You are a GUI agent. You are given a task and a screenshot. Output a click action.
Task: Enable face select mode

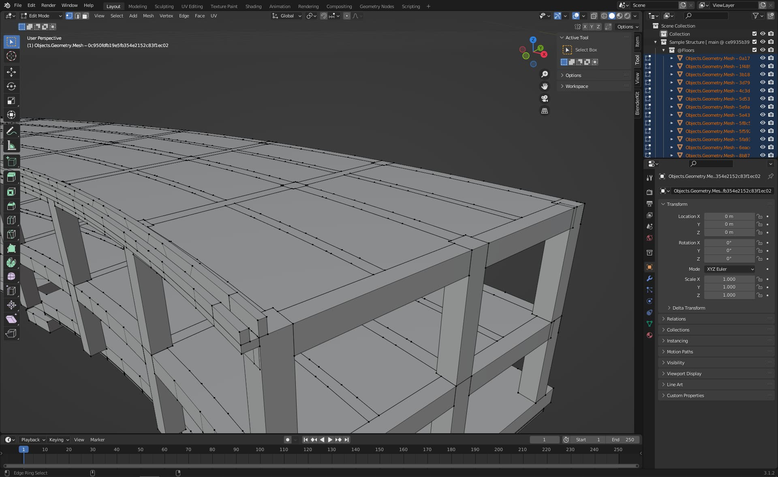pyautogui.click(x=85, y=16)
